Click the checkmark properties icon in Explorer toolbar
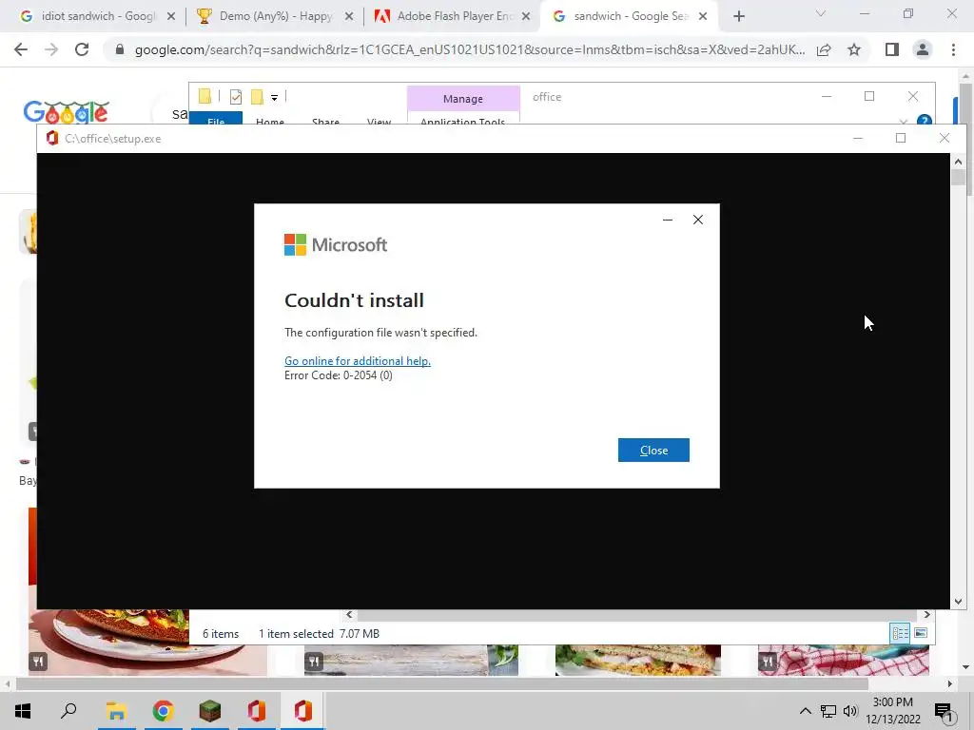The height and width of the screenshot is (730, 974). (x=236, y=96)
